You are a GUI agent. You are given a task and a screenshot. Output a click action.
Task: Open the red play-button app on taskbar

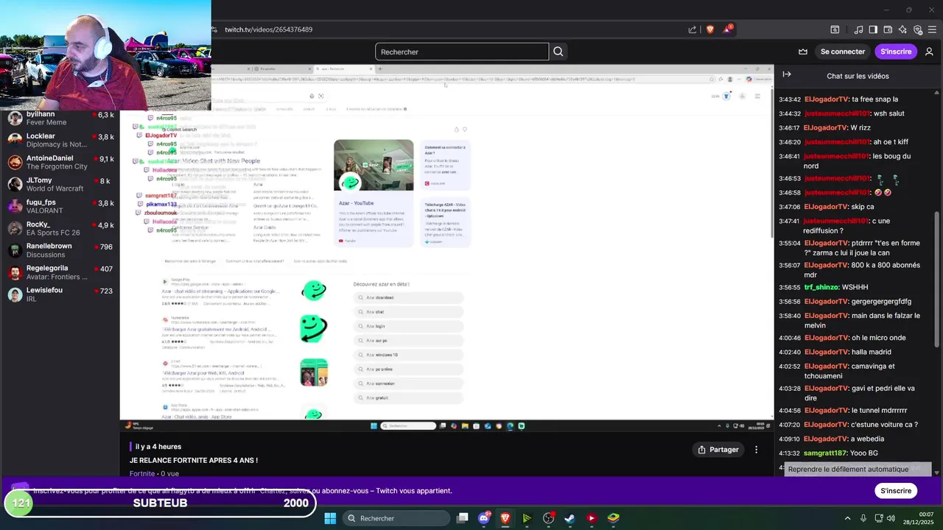(x=592, y=518)
